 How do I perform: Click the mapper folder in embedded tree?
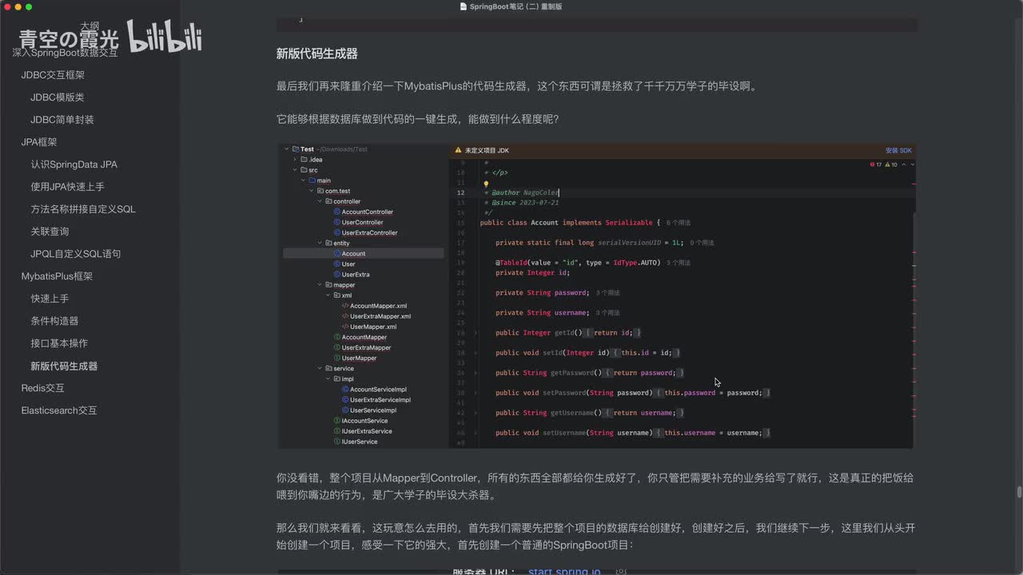tap(344, 285)
